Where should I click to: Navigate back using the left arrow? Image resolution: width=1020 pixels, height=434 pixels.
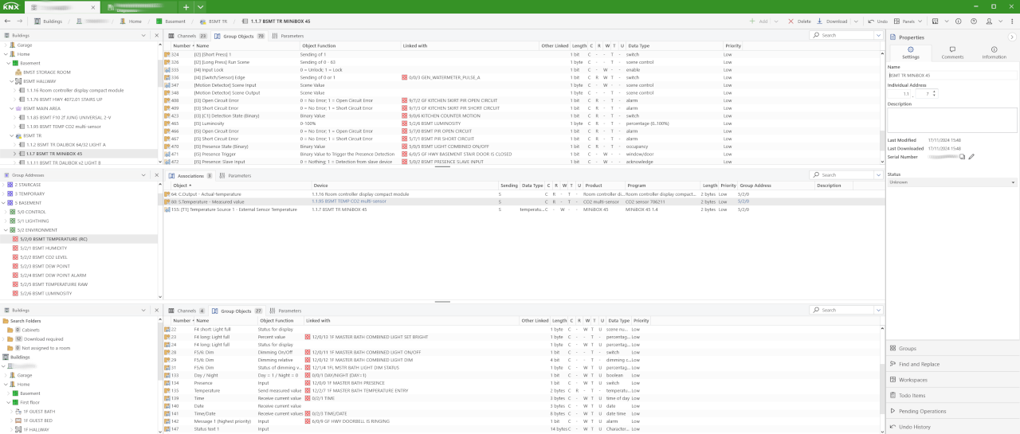(7, 22)
